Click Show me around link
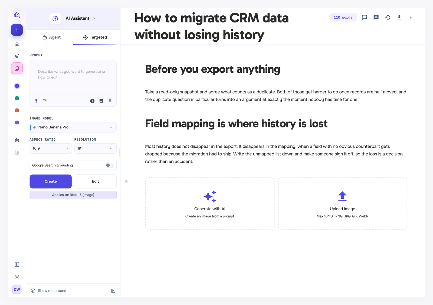433x305 pixels. (x=49, y=291)
